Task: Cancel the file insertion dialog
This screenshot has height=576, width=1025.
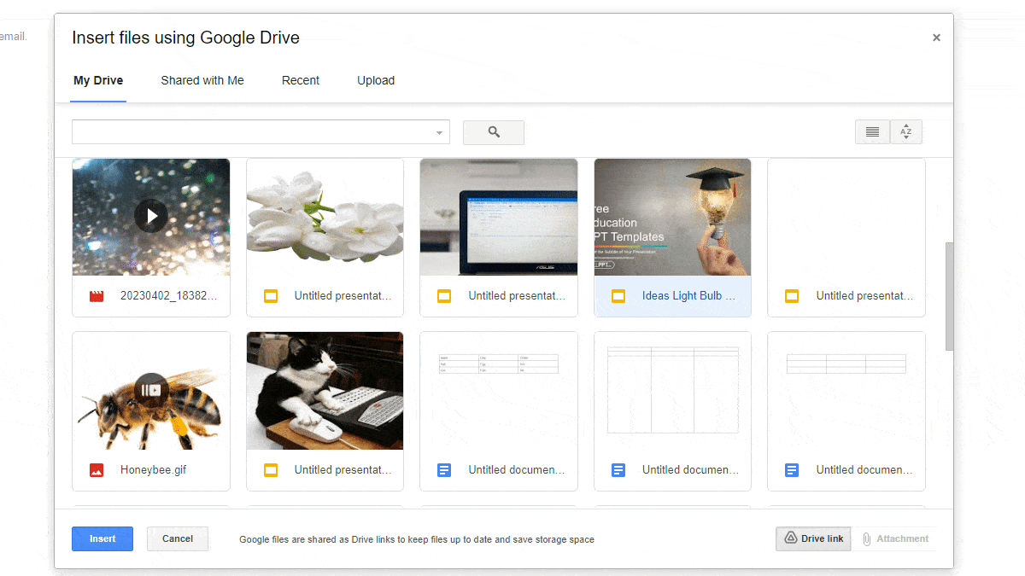Action: [177, 538]
